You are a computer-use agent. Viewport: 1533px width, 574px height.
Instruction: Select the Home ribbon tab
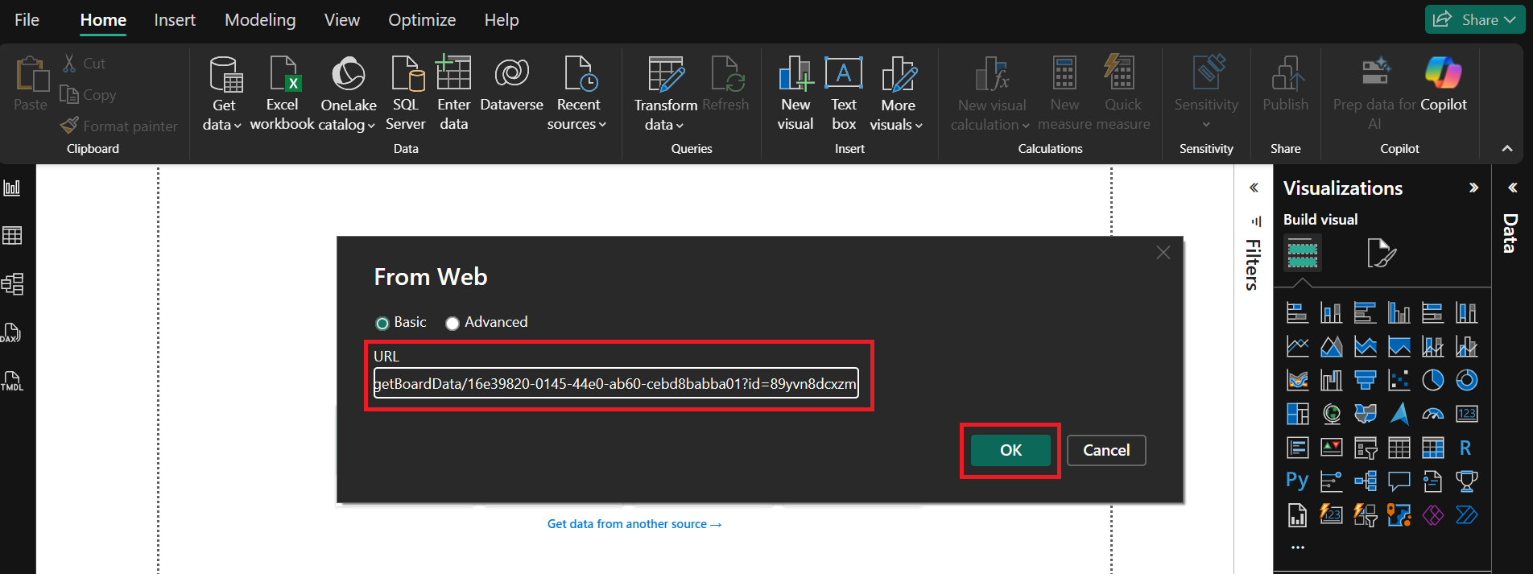(103, 20)
